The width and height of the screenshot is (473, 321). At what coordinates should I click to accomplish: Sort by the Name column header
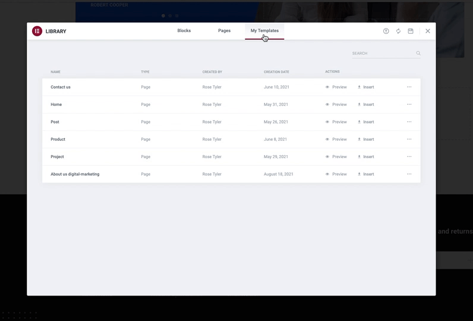[x=55, y=72]
